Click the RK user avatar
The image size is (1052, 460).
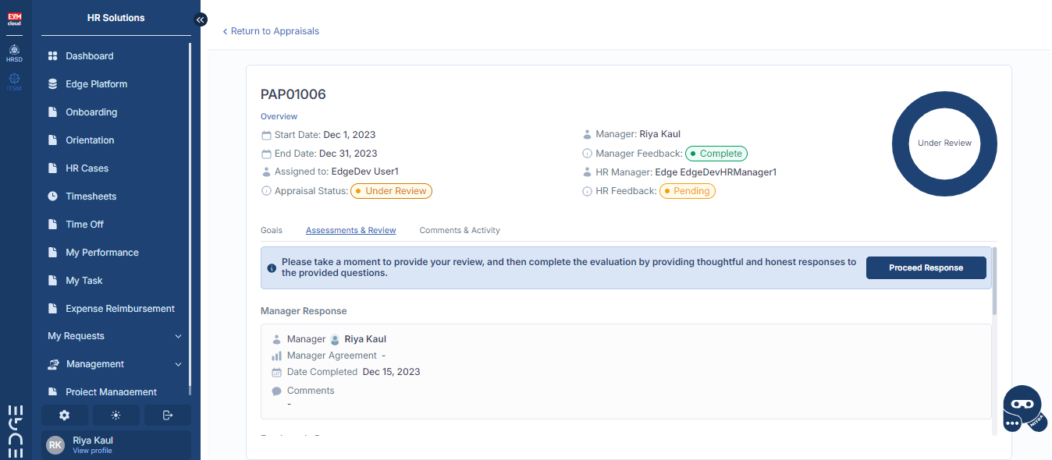point(55,444)
